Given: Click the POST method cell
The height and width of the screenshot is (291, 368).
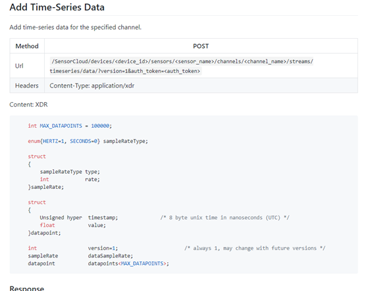Looking at the screenshot, I should pos(201,46).
